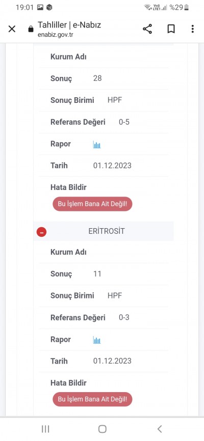Viewport: 204px width, 441px height.
Task: Tap the share icon in top bar
Action: pos(147,29)
